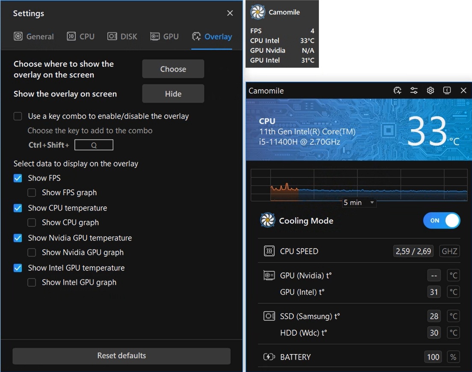Click the overlay icon in Camomile title bar
This screenshot has width=472, height=372.
[398, 91]
